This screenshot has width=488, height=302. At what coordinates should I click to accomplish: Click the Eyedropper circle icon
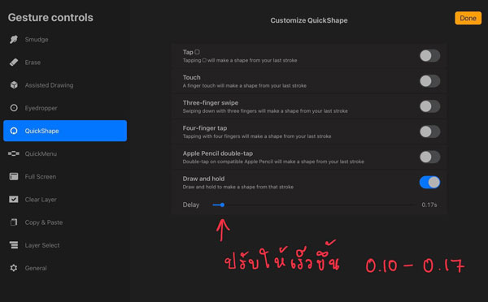coord(14,108)
